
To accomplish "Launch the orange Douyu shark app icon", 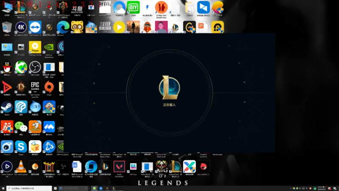I will [35, 127].
